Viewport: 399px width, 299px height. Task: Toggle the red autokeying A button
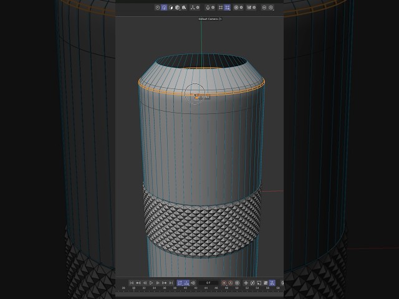pyautogui.click(x=231, y=283)
